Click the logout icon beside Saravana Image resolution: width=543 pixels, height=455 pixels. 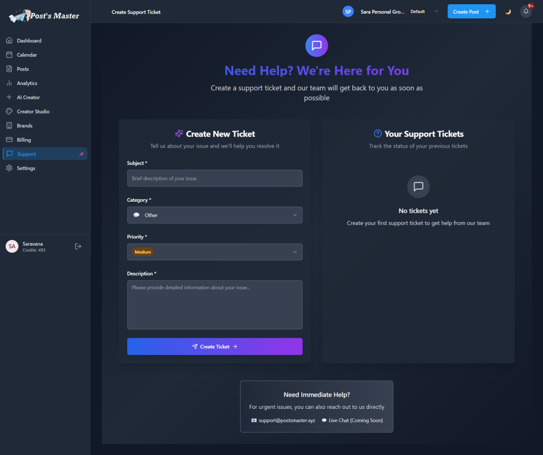tap(78, 246)
